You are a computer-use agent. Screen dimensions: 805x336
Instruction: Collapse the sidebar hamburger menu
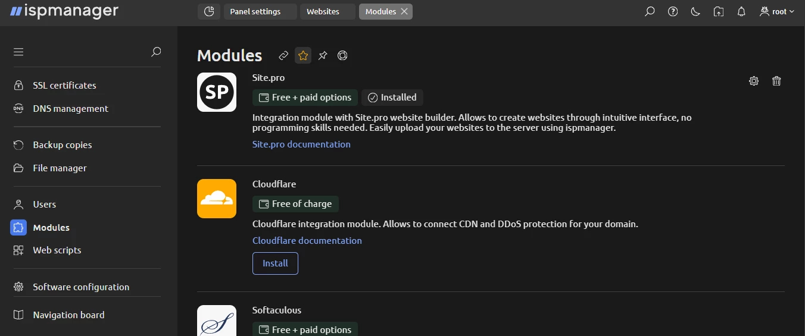pos(18,52)
